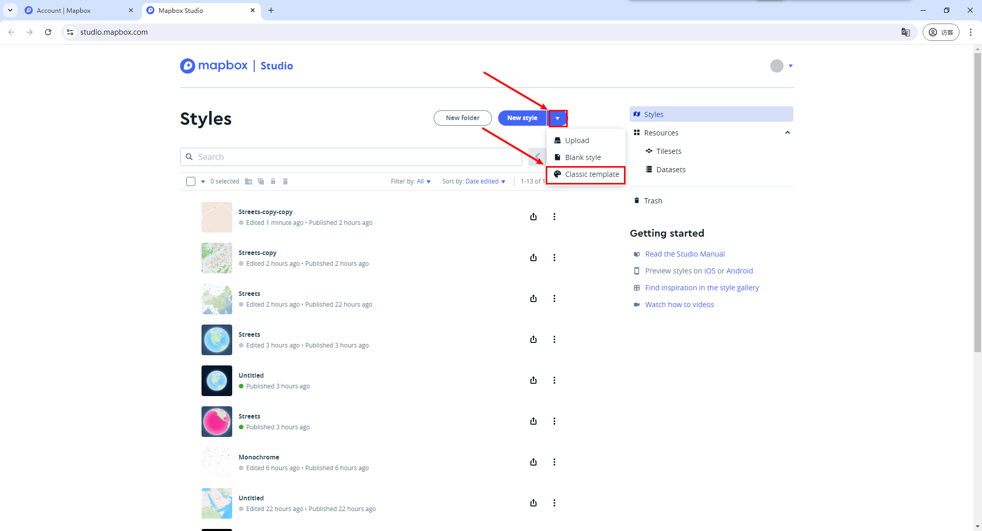Collapse the Resources section chevron
This screenshot has width=982, height=531.
click(788, 133)
